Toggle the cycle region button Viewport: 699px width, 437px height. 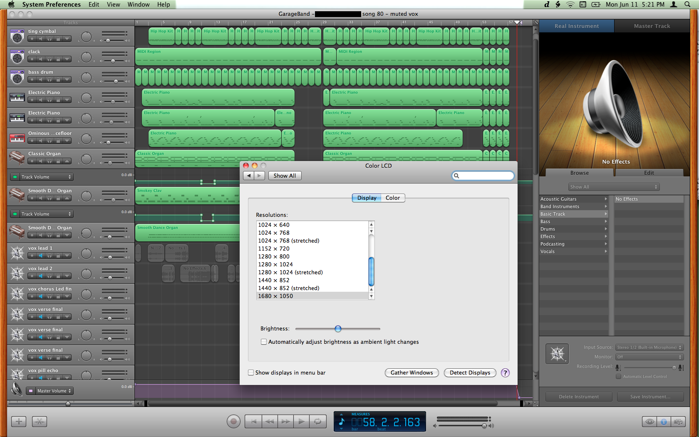click(317, 422)
